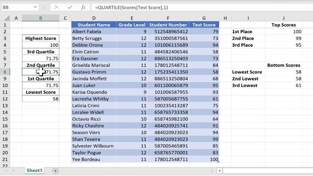Viewport: 313px width, 176px height.
Task: Click the Jacinda Moffett name cell
Action: pos(93,79)
